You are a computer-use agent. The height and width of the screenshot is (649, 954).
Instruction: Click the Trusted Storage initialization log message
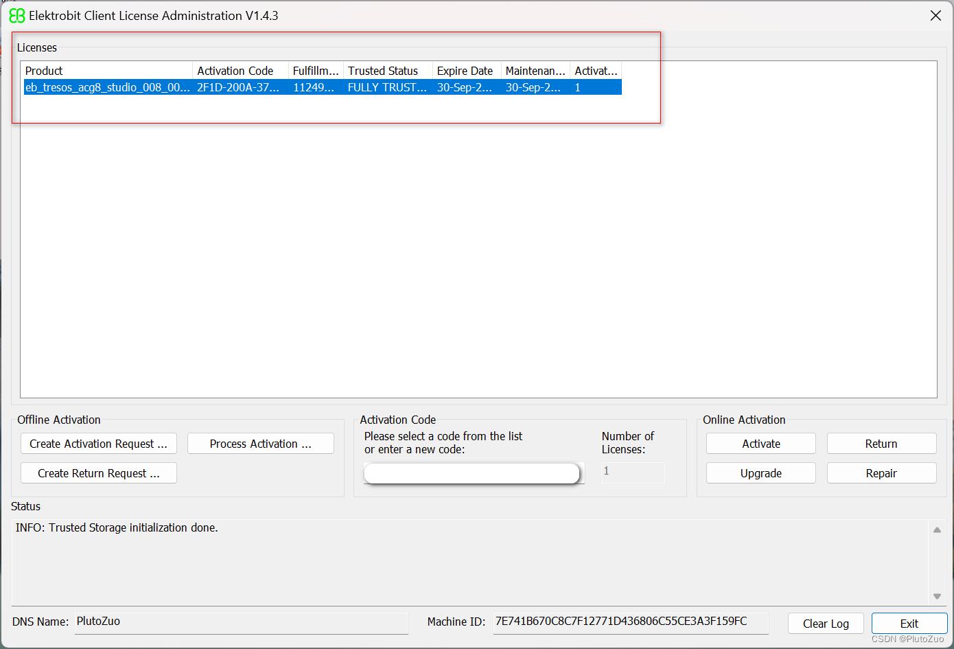[117, 527]
